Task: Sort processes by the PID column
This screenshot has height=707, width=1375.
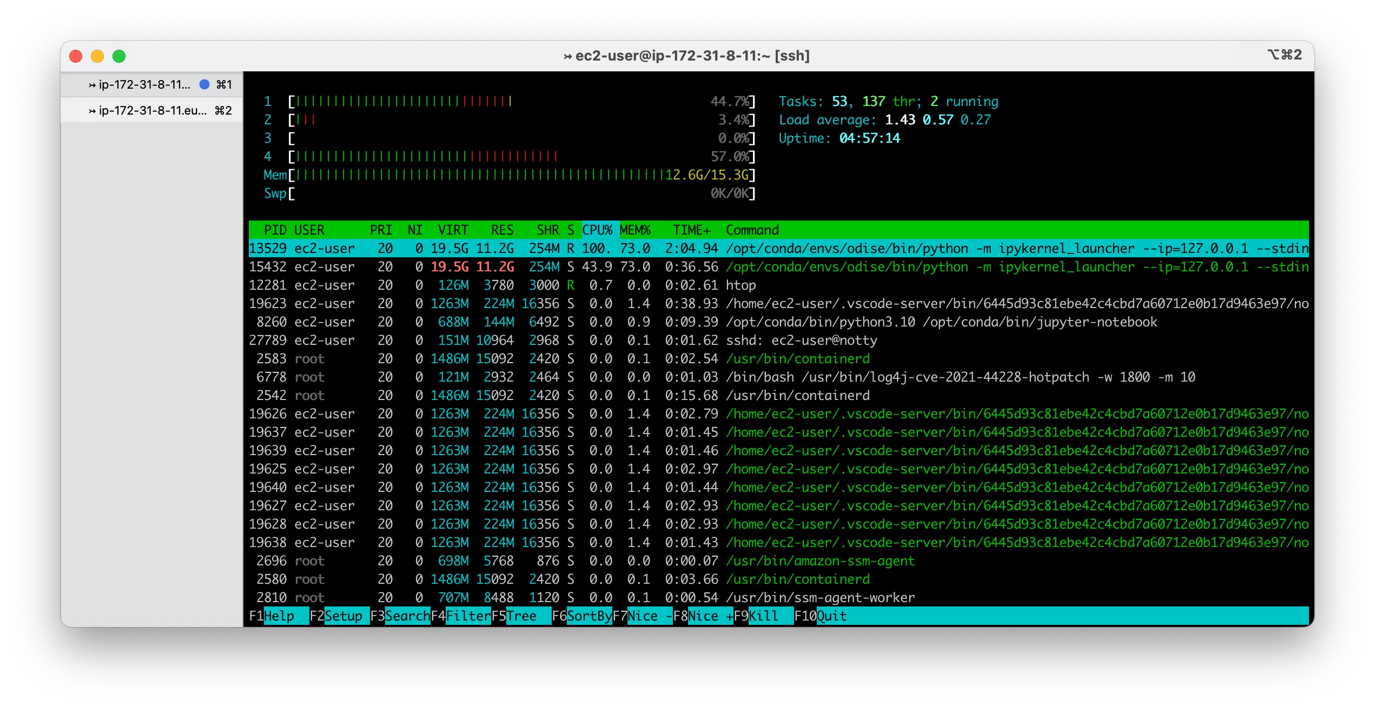Action: click(x=277, y=230)
